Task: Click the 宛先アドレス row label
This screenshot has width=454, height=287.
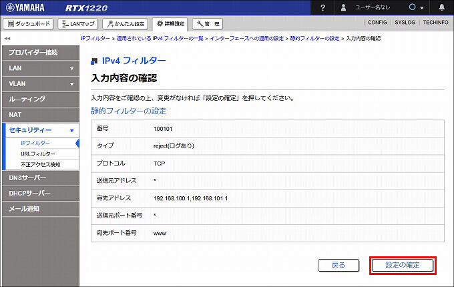Action: (x=113, y=198)
